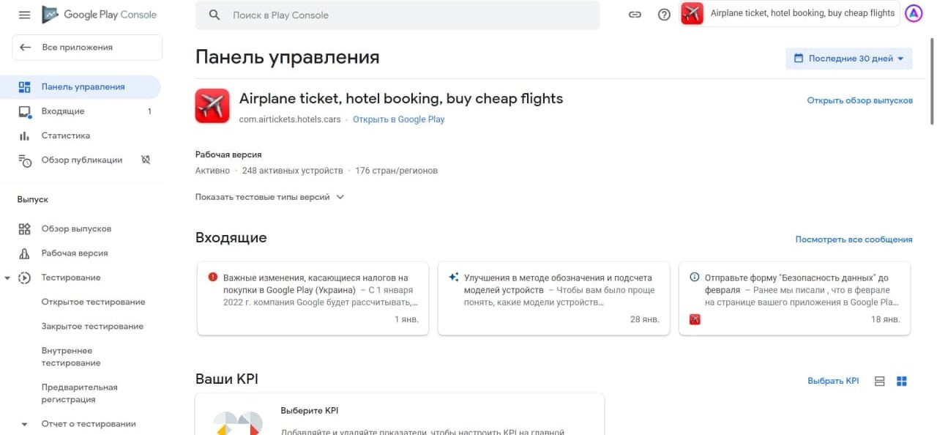Click the Входящие inbox icon in sidebar
The width and height of the screenshot is (937, 435).
tap(25, 111)
